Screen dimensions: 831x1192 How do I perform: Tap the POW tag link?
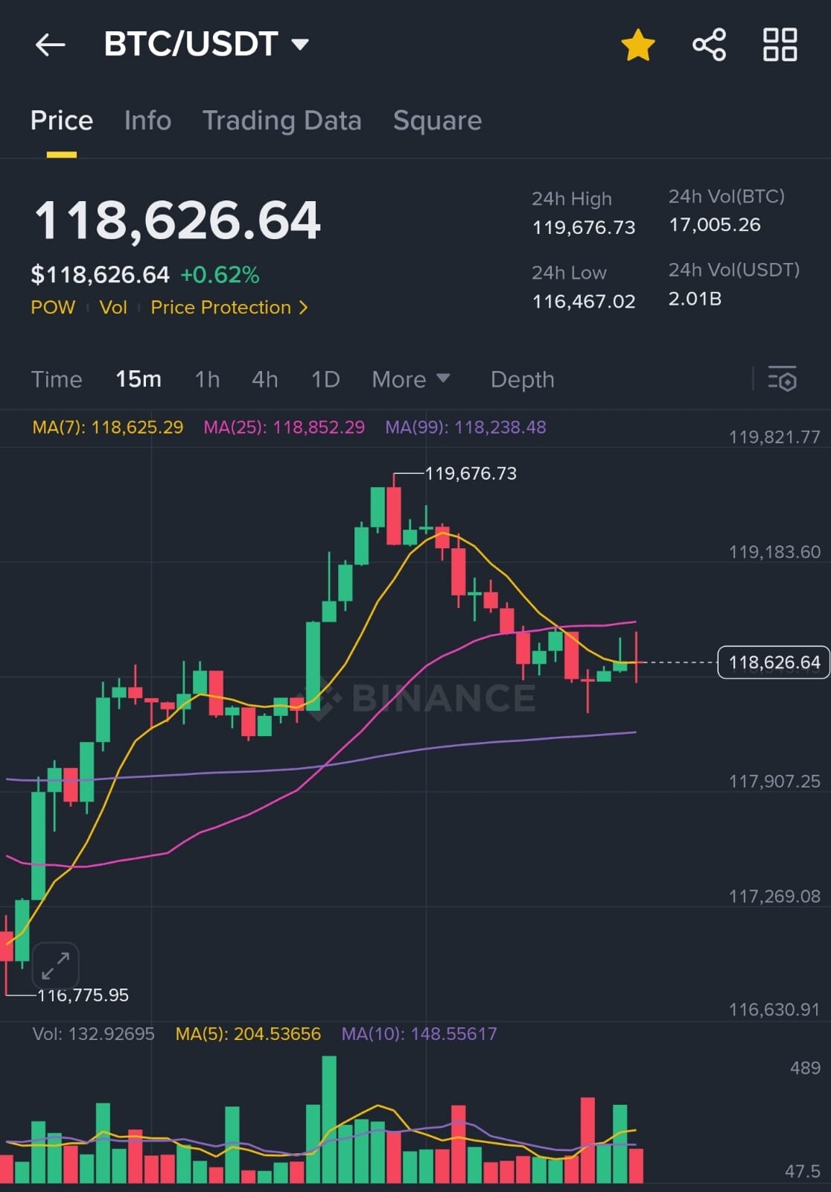tap(53, 307)
